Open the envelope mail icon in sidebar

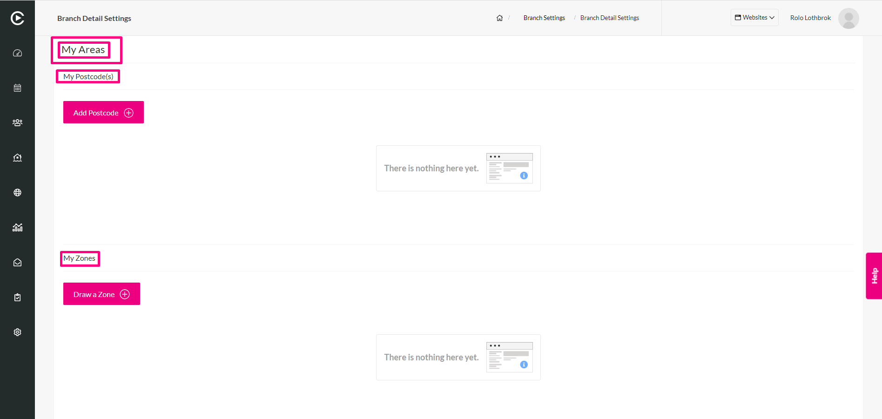[17, 263]
